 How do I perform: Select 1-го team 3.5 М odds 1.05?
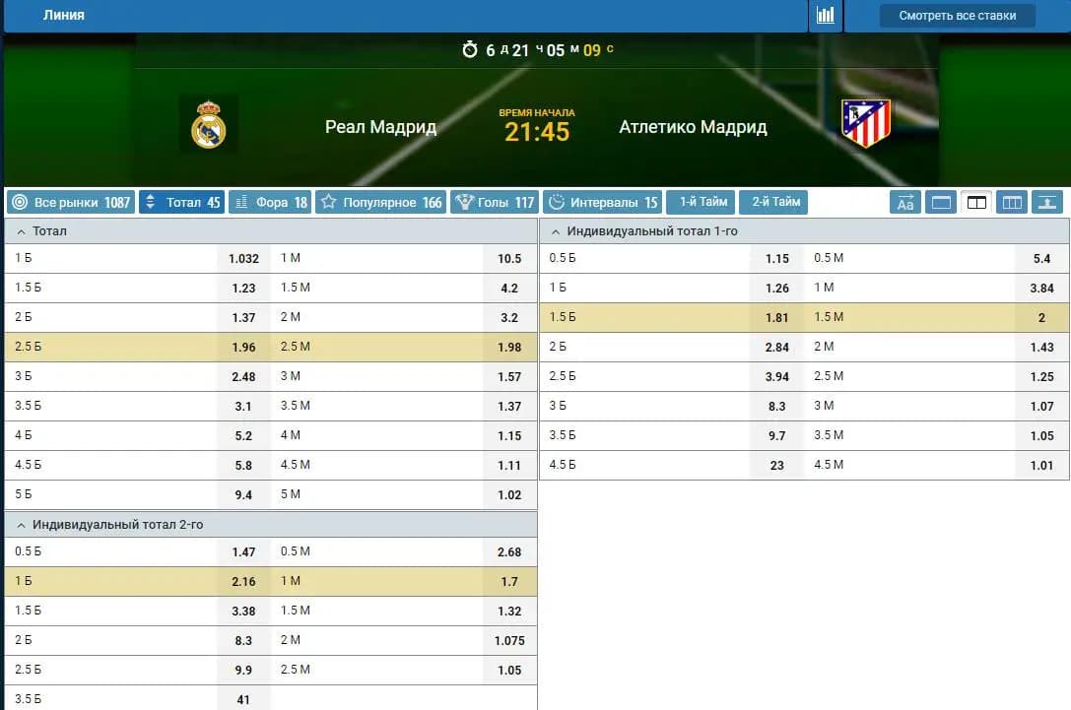[x=1041, y=435]
